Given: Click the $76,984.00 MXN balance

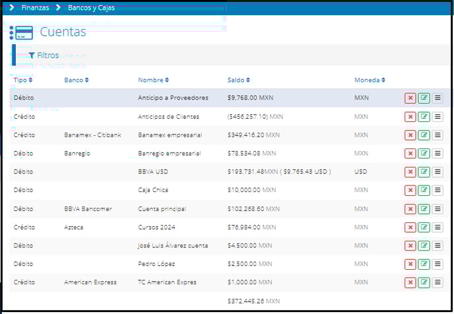Looking at the screenshot, I should 251,228.
